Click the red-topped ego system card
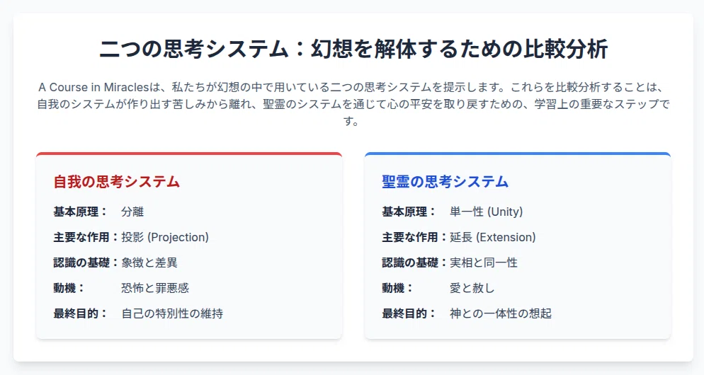 point(189,246)
